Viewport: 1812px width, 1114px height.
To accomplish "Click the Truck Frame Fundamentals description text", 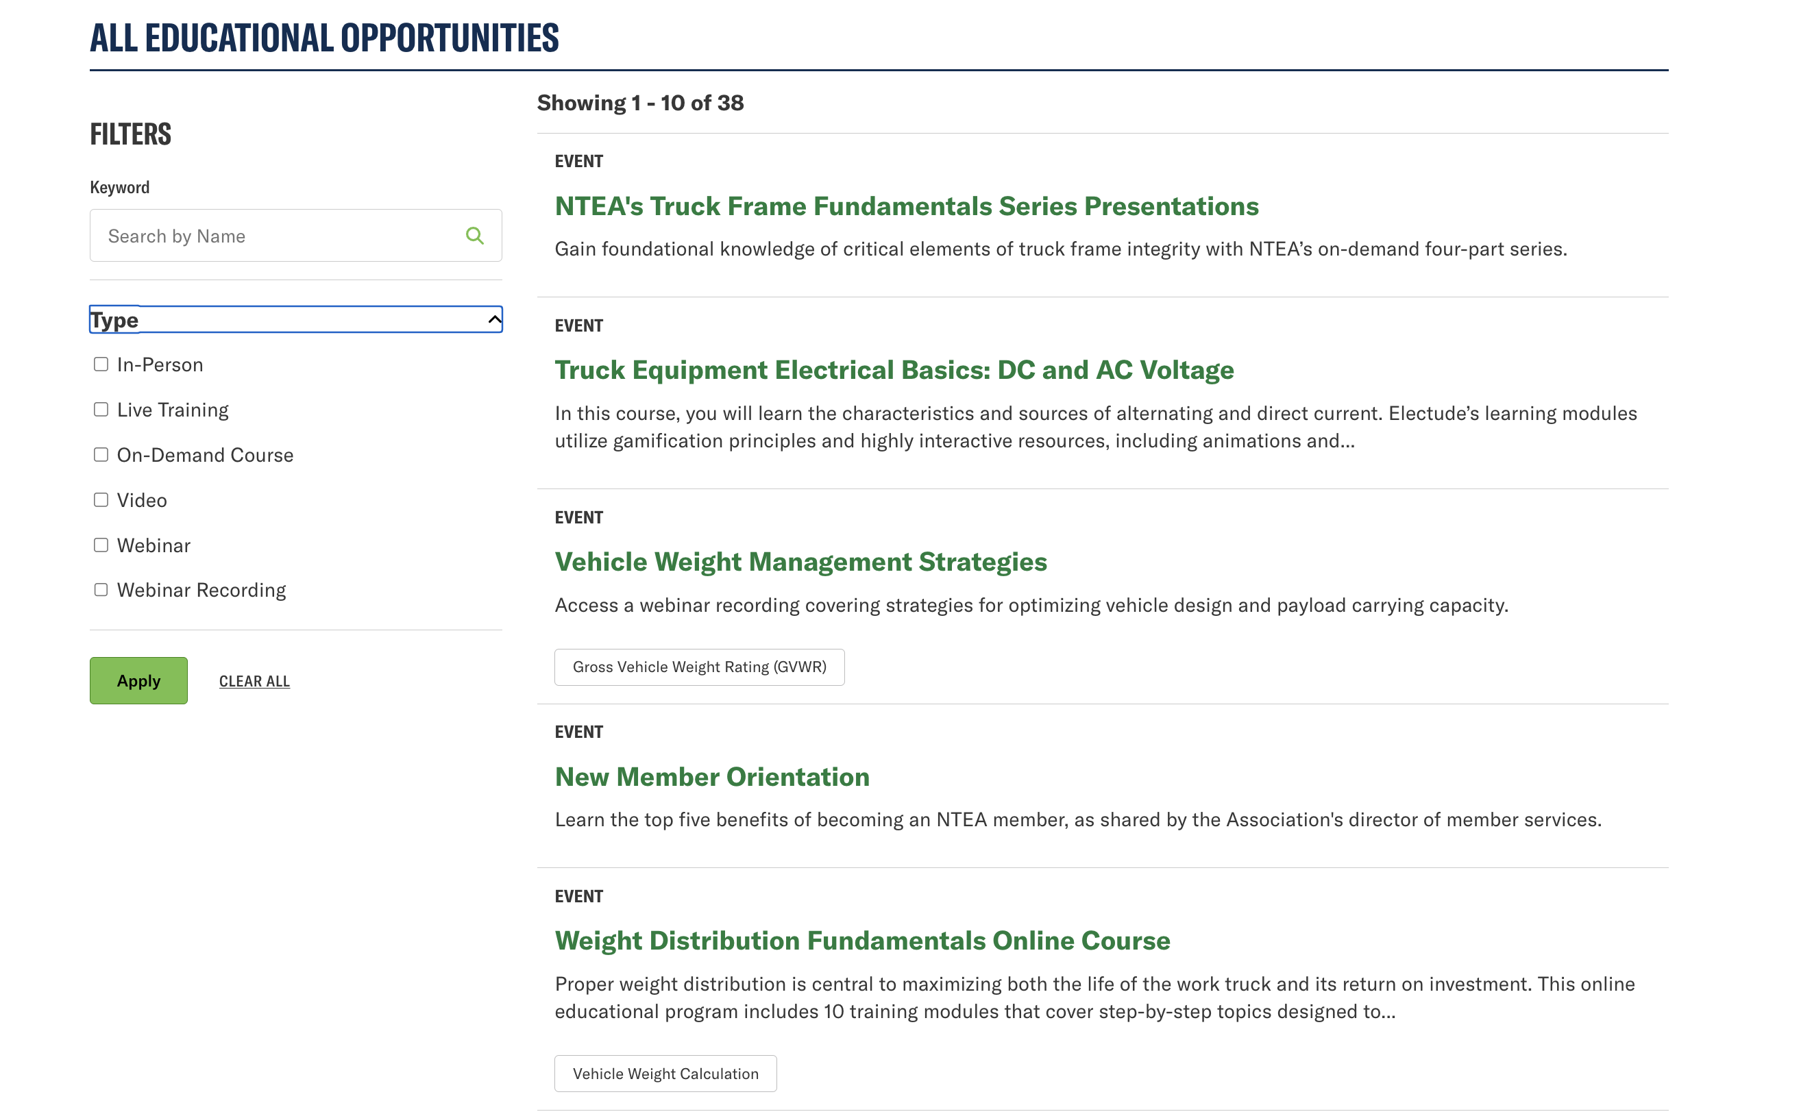I will pos(1060,249).
